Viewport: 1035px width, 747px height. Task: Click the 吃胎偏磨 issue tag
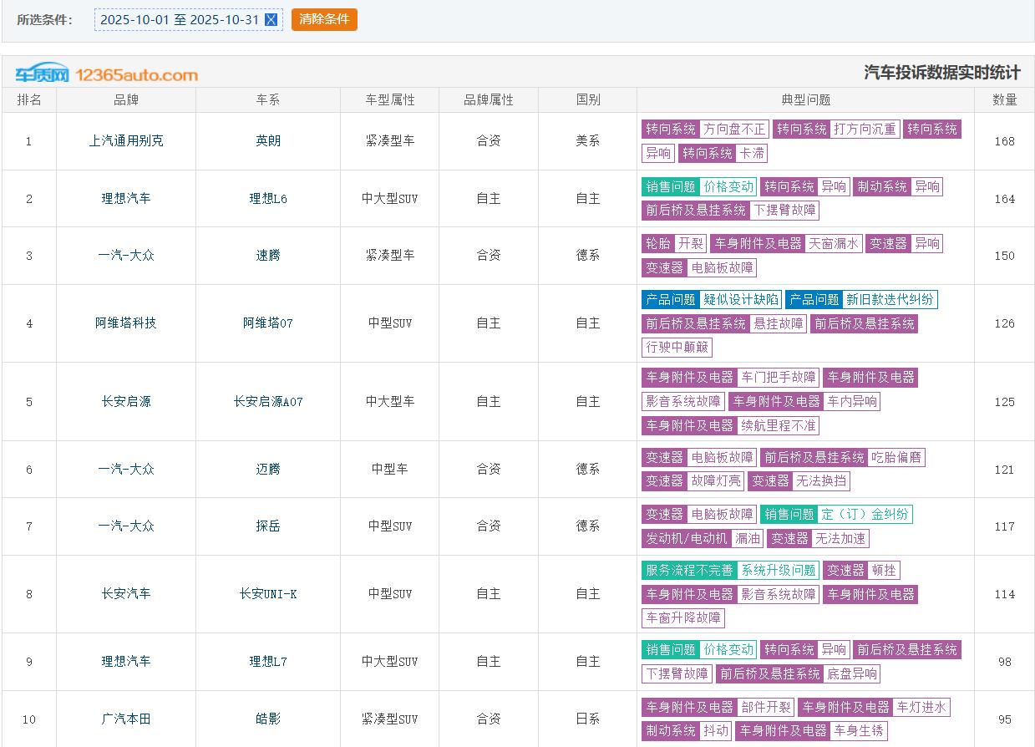point(896,458)
